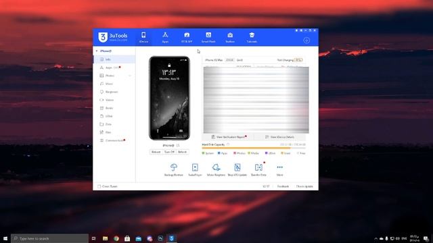Click the battery indicator next to Not Charging

point(298,60)
